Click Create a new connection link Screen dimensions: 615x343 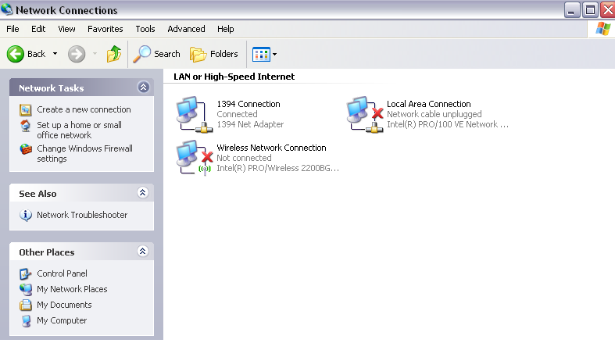coord(84,109)
